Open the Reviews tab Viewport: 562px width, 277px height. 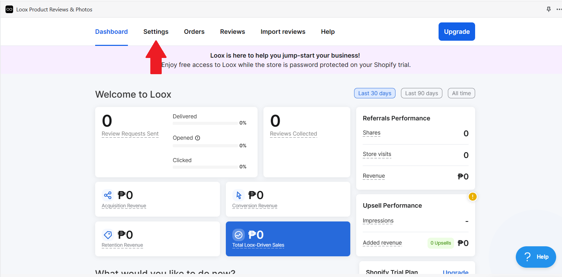click(x=232, y=32)
